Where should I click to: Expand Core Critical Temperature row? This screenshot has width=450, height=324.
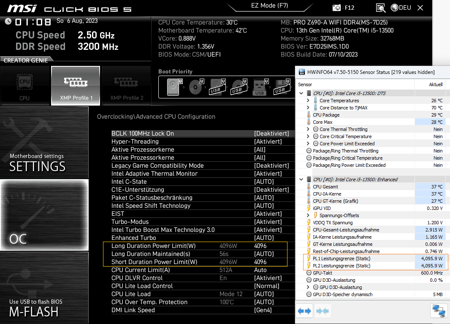308,136
